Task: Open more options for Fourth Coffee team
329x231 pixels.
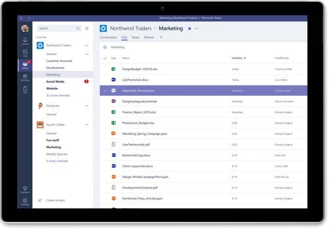Action: (x=86, y=125)
